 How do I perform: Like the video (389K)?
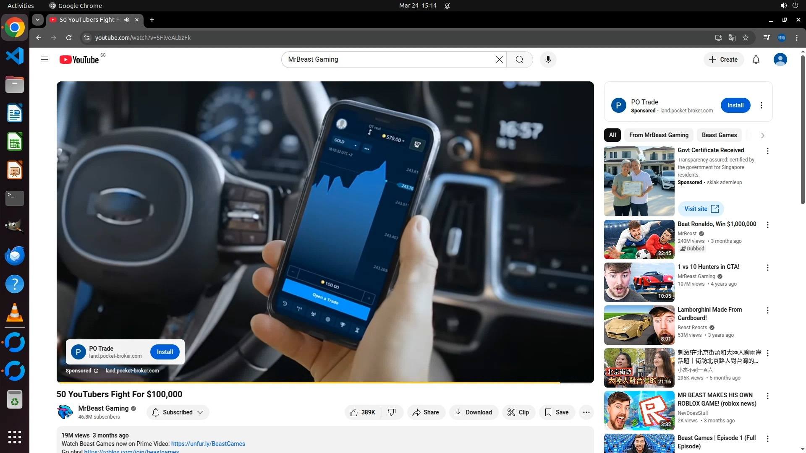pyautogui.click(x=363, y=412)
